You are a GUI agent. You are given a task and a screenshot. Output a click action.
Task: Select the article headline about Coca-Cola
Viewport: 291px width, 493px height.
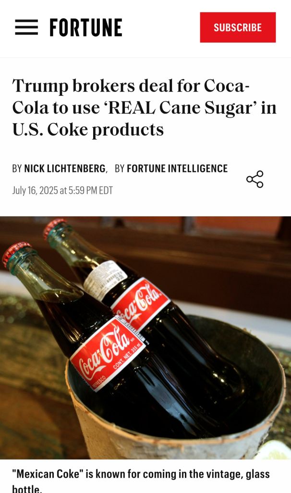144,107
